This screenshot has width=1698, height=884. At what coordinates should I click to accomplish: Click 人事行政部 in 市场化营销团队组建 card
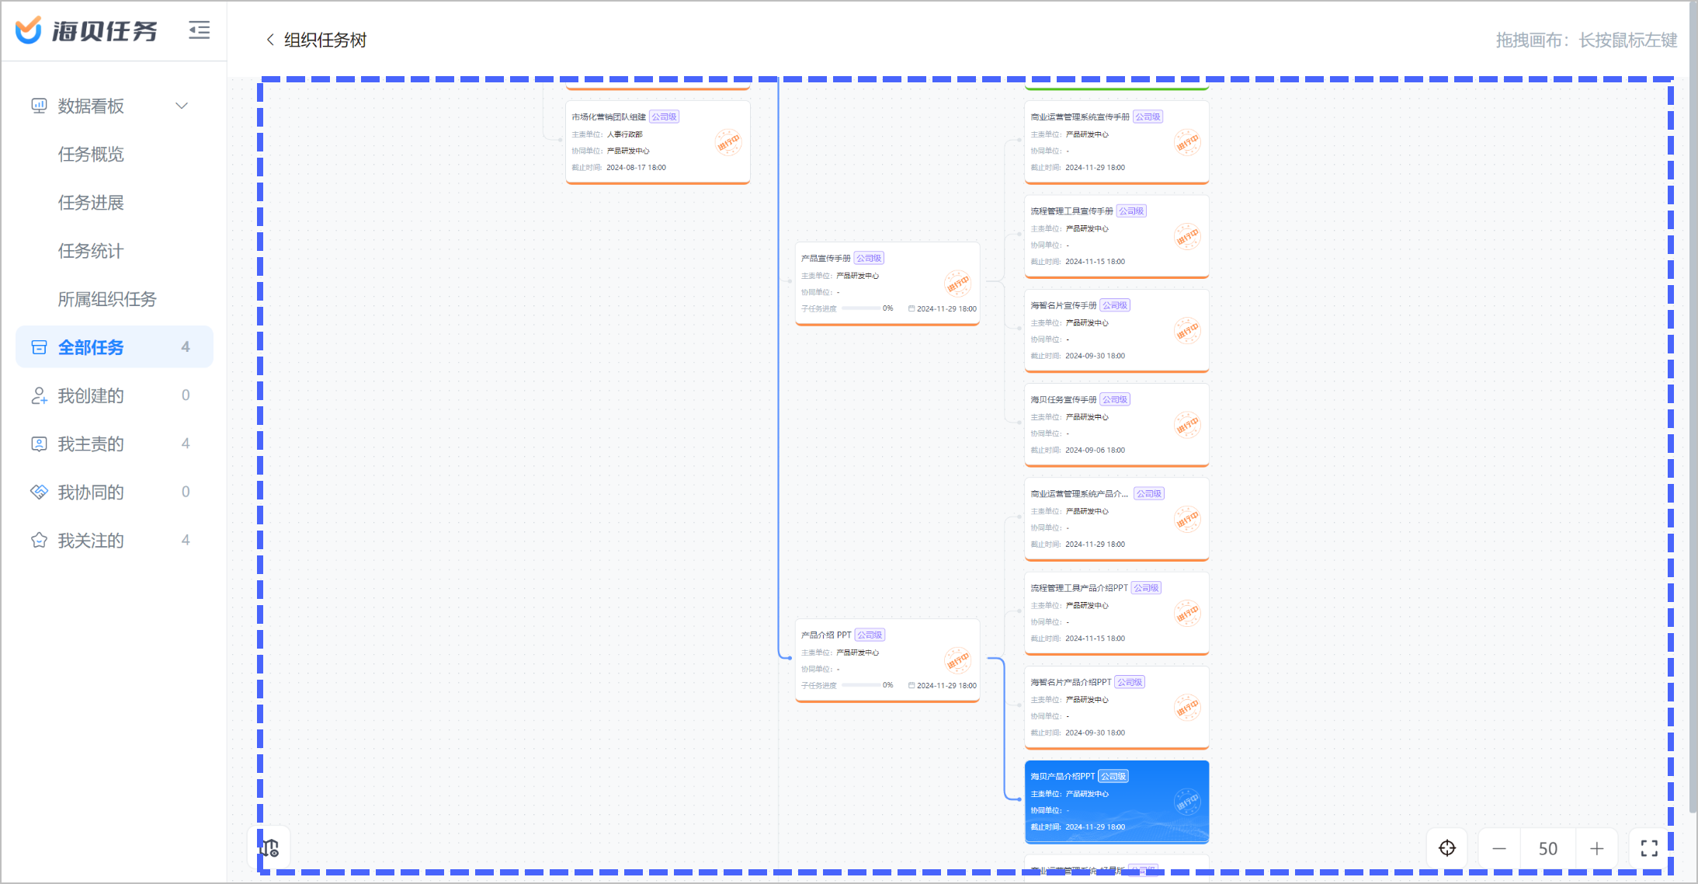click(x=624, y=134)
